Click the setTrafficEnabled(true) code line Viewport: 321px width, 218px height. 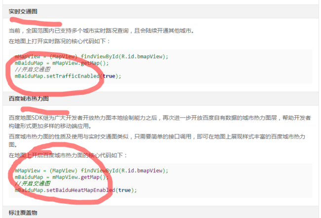pos(68,76)
